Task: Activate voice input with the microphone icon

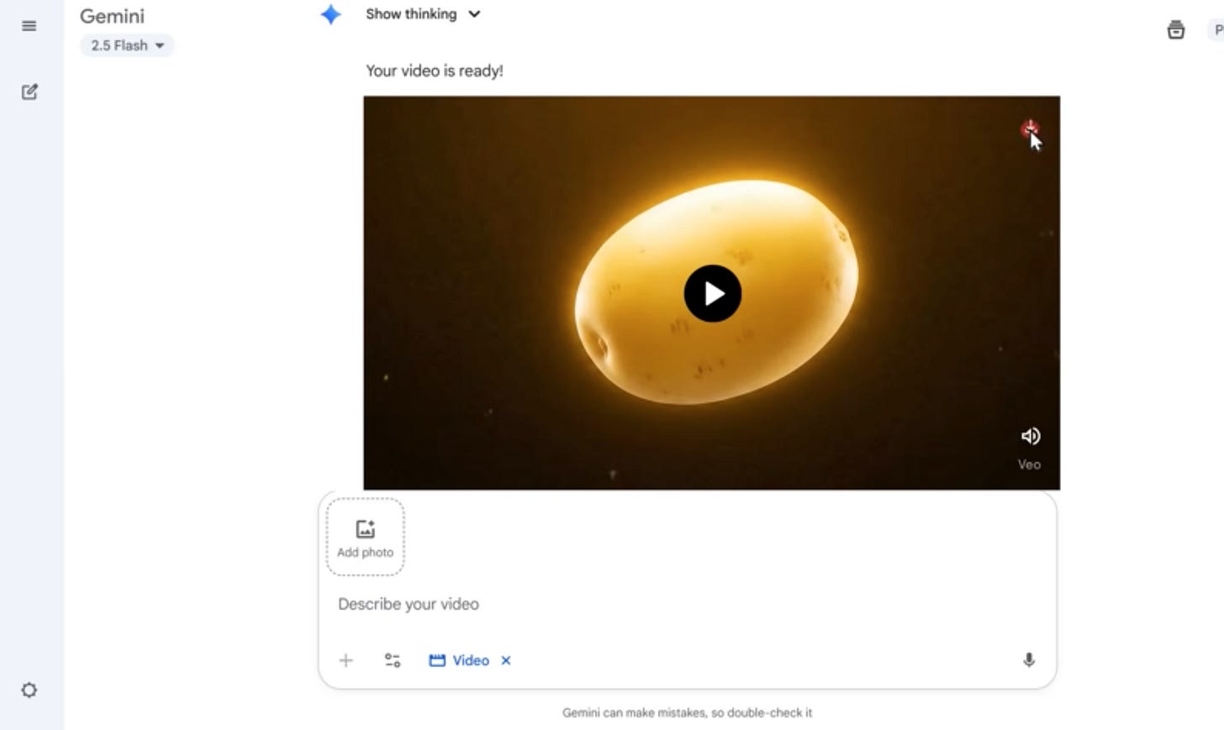Action: pos(1029,660)
